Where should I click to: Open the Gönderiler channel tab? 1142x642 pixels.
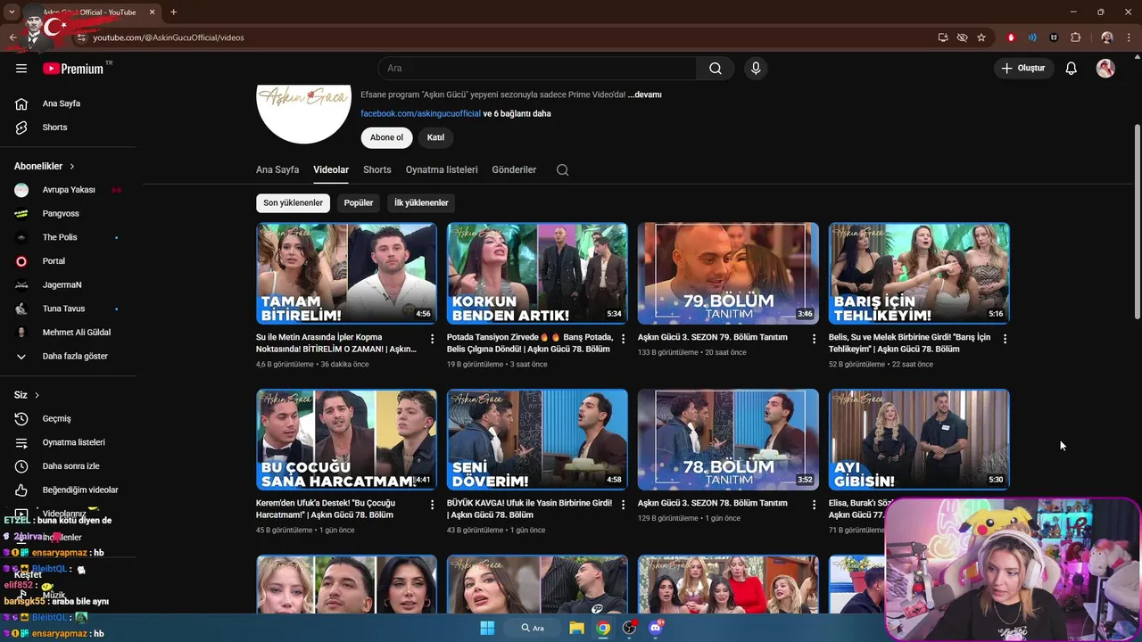tap(514, 169)
